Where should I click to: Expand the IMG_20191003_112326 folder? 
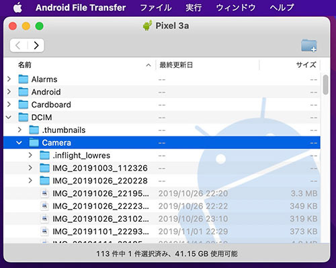click(x=30, y=168)
